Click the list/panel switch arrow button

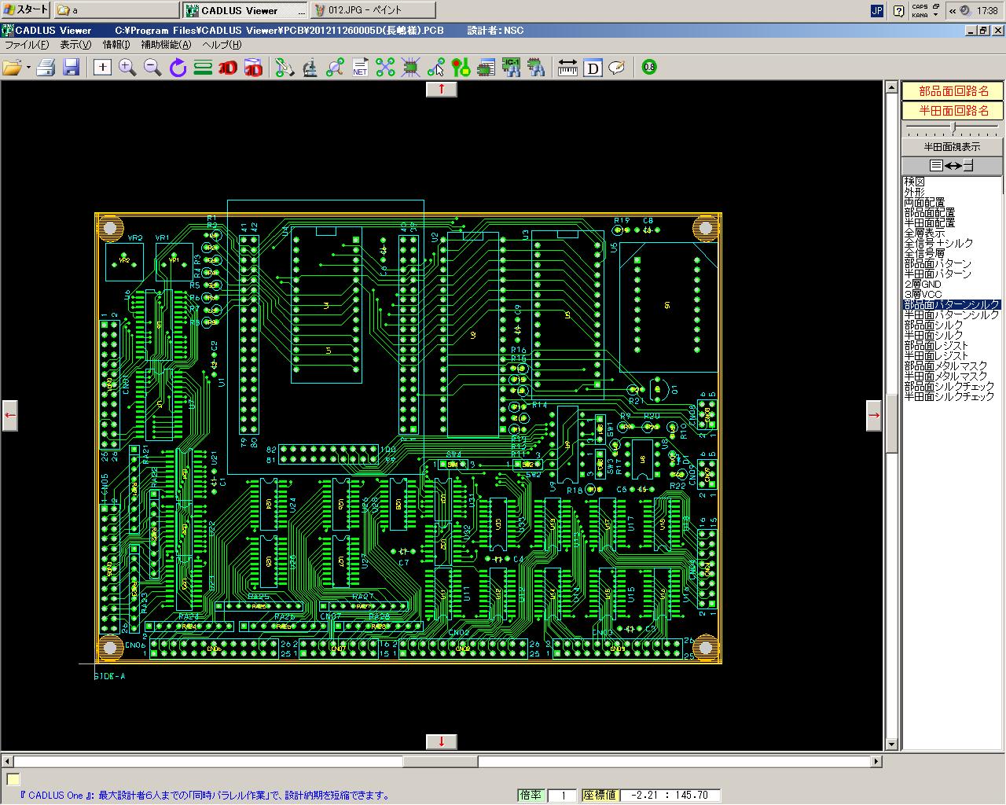coord(952,165)
